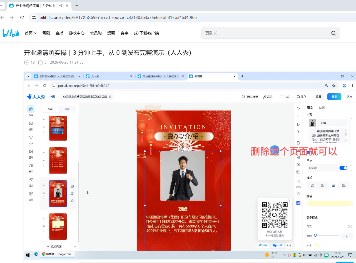Preview the H5 with the play icon

coord(298,125)
